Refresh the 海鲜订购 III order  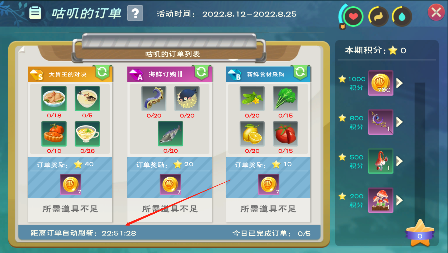tap(202, 72)
